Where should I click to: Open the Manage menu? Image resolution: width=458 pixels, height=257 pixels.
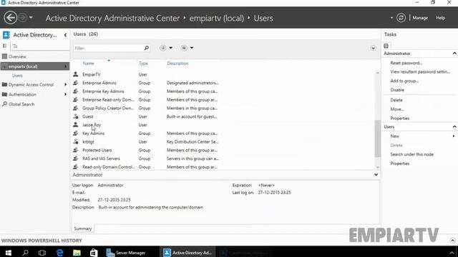[420, 18]
